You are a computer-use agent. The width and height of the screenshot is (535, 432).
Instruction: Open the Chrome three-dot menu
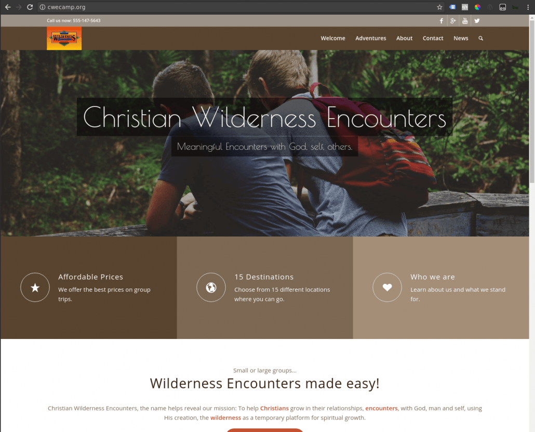point(528,7)
